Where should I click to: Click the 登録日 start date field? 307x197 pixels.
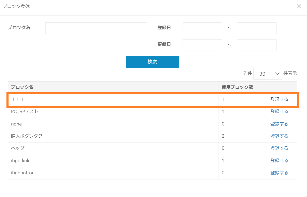tap(202, 28)
